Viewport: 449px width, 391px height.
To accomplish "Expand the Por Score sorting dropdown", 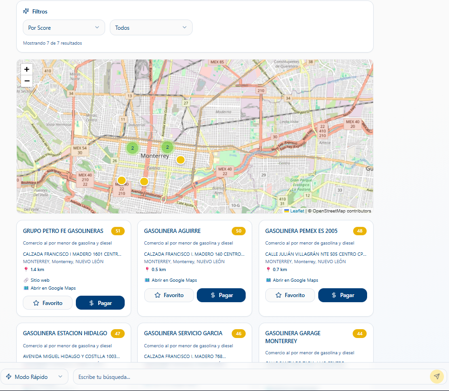I will pos(64,28).
